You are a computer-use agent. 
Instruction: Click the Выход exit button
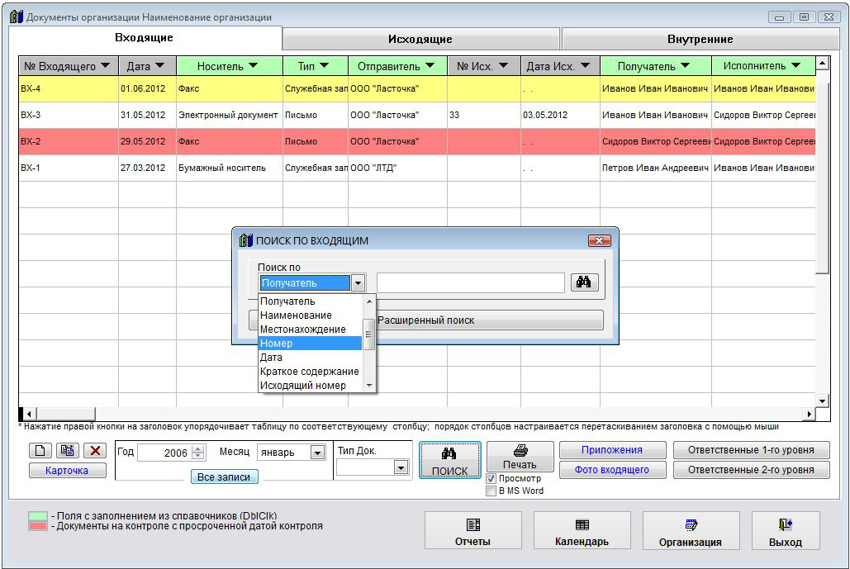point(785,531)
